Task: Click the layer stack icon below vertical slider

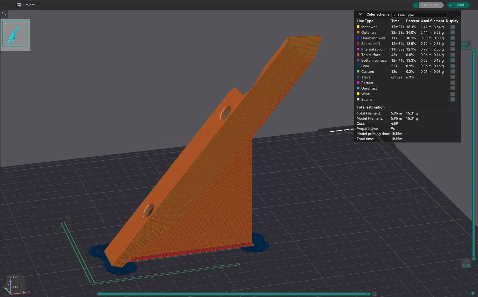Action: 473,293
